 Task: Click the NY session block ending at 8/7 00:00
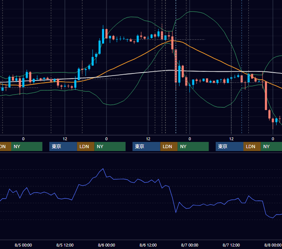tap(193, 146)
